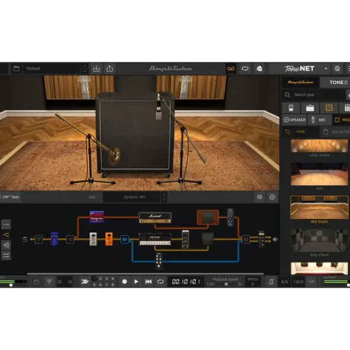Viewport: 350px width, 350px height.
Task: Toggle the metronome icon
Action: (x=271, y=282)
